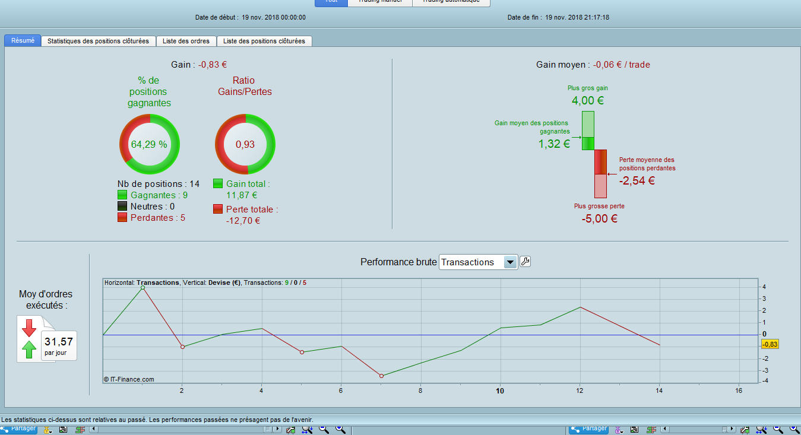
Task: Click the yellow -0,83 axis value label
Action: point(769,344)
